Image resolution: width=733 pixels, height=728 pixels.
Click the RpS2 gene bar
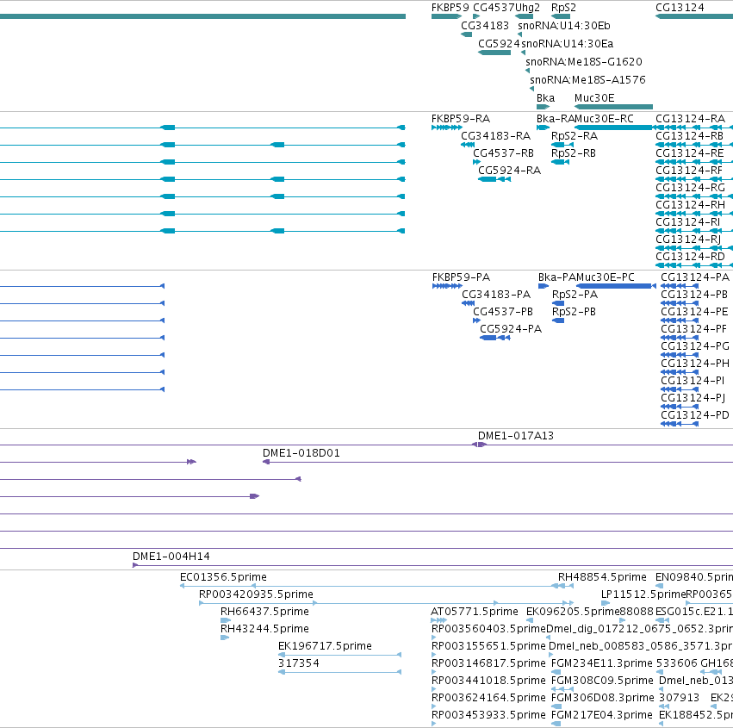point(561,16)
